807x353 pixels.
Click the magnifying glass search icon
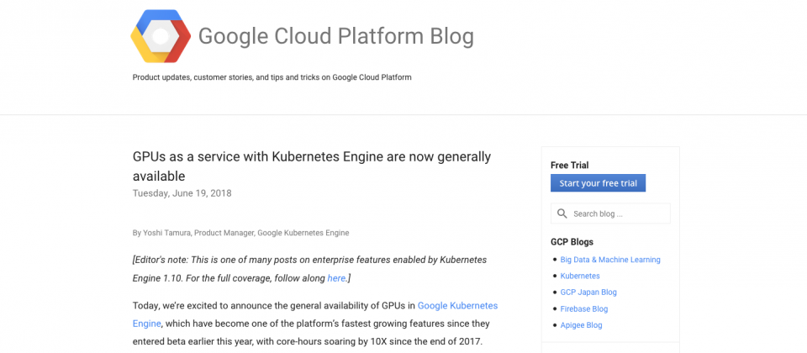(562, 213)
